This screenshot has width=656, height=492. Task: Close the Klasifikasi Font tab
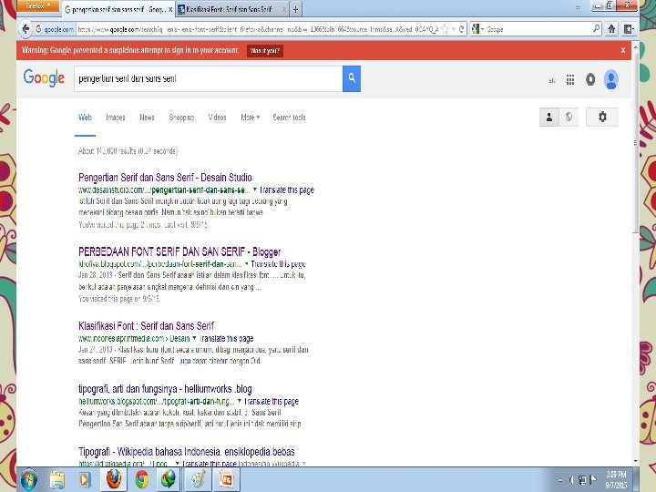[x=284, y=9]
